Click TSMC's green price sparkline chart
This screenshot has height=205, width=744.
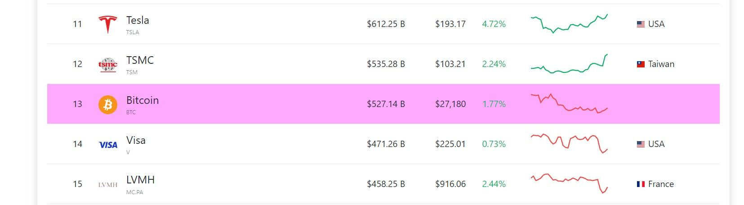pos(569,64)
